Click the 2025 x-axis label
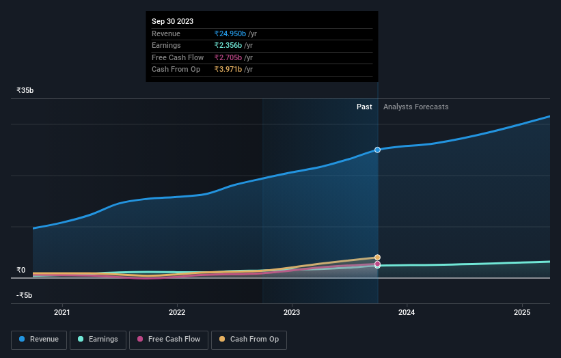Image resolution: width=561 pixels, height=358 pixels. [522, 312]
